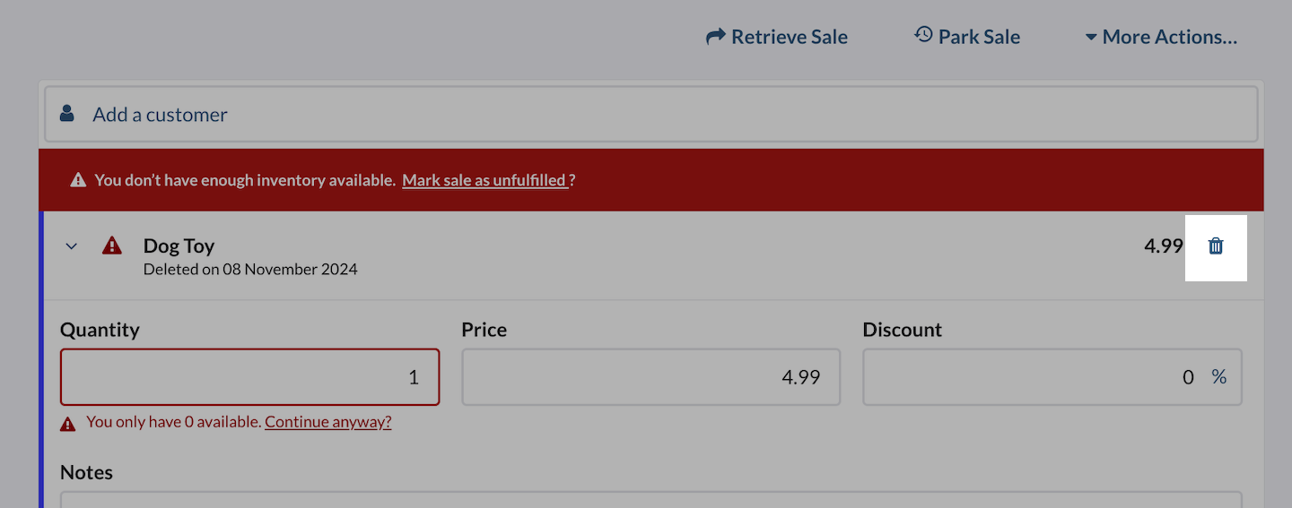Collapse the Dog Toy line item chevron
1292x508 pixels.
click(x=72, y=246)
